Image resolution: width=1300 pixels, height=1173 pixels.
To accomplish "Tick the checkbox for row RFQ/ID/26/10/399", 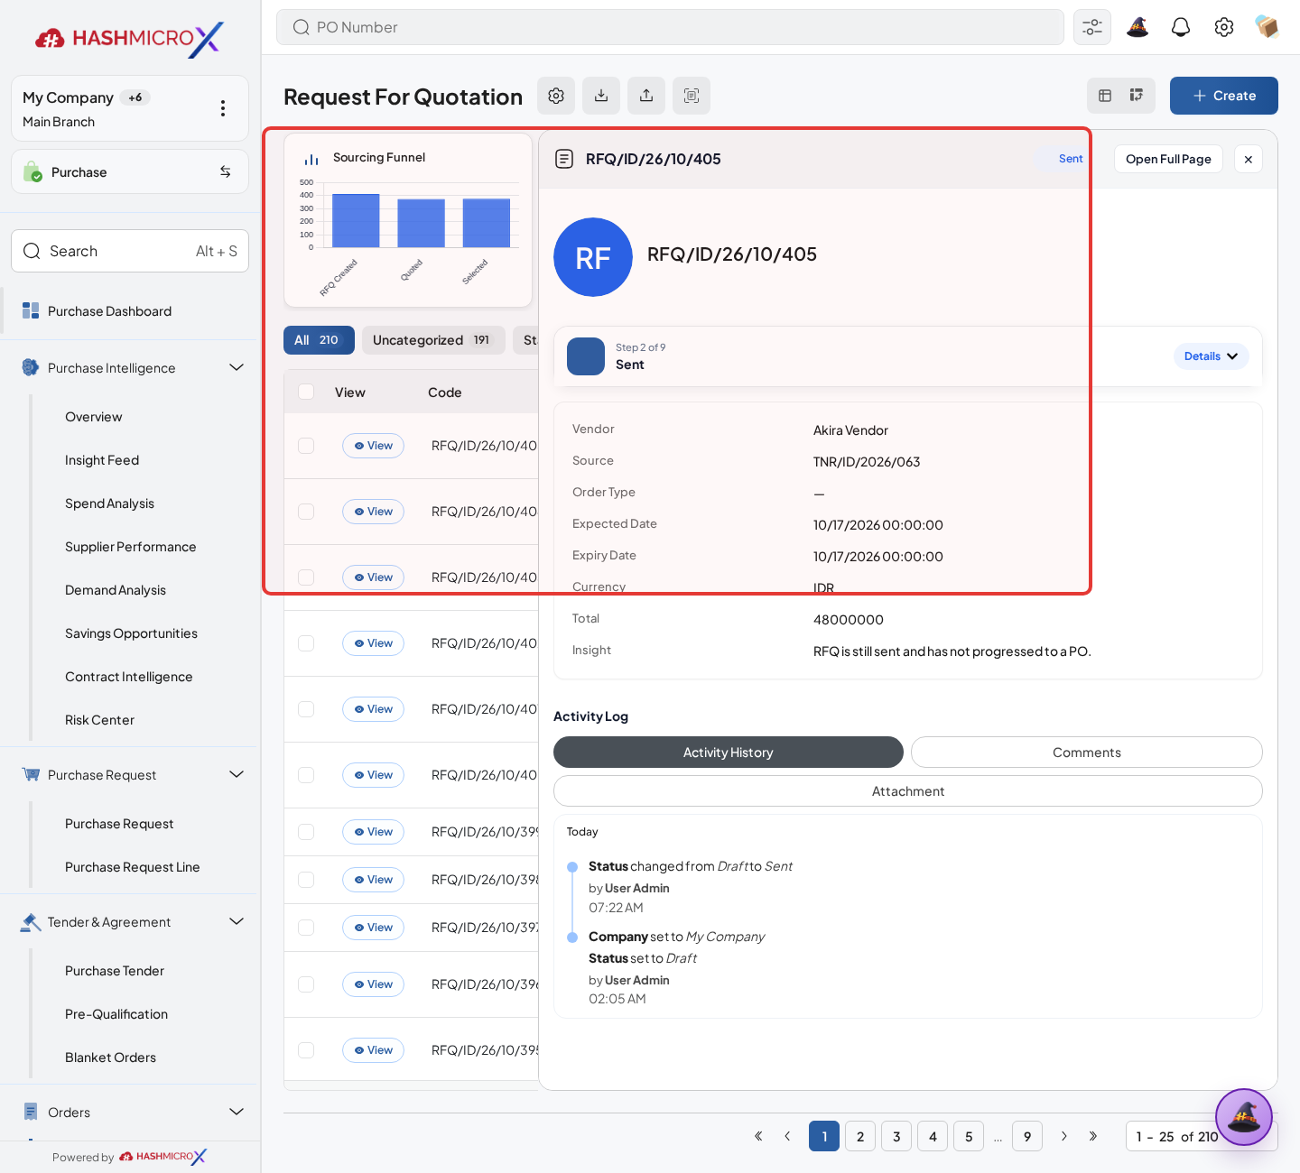I will pos(306,832).
